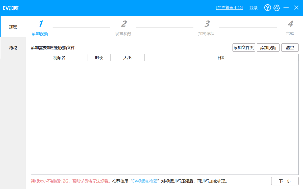Minimize the EV加密 window

pyautogui.click(x=286, y=8)
